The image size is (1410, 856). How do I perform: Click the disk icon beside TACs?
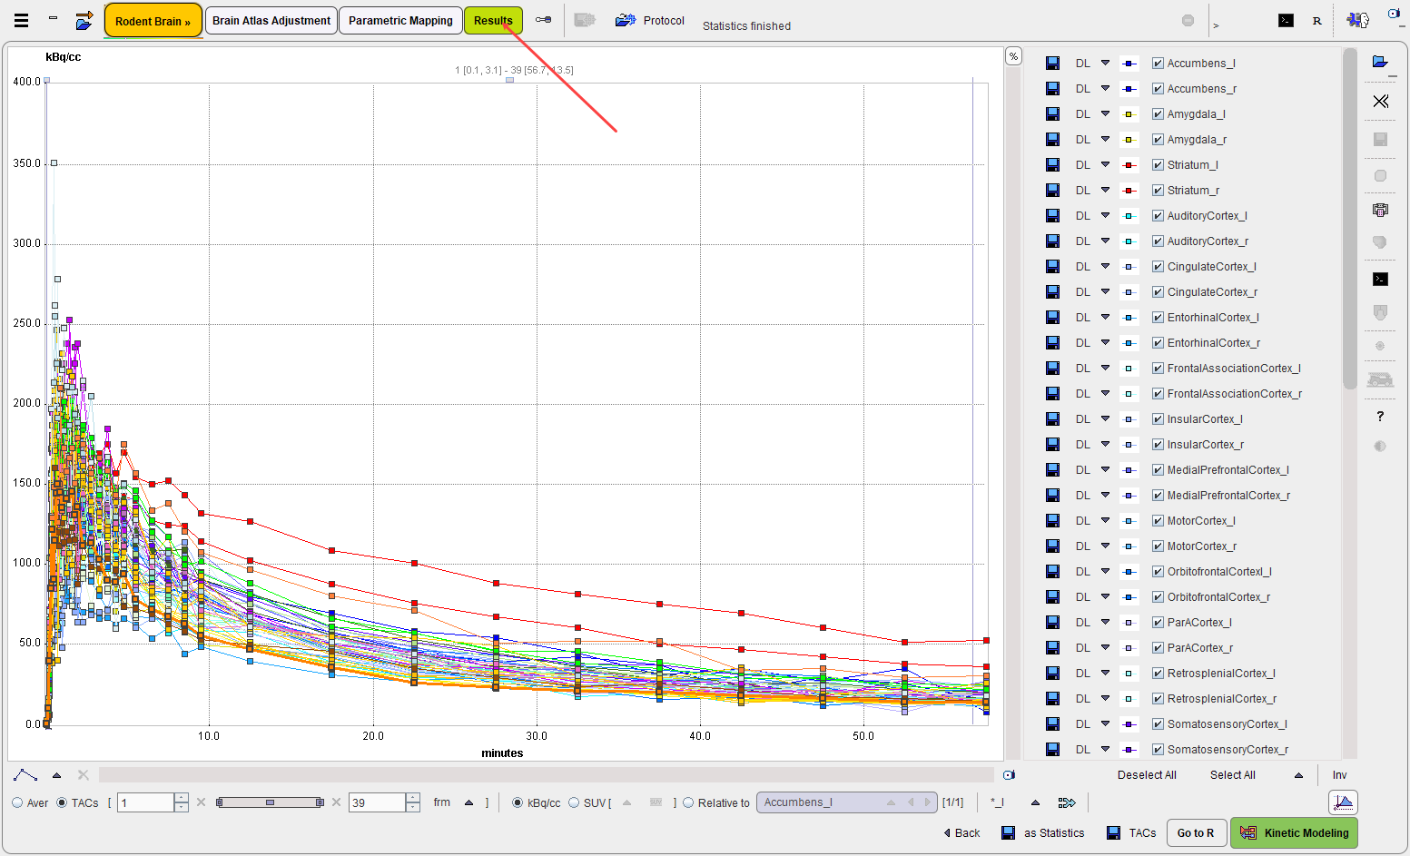tap(1113, 832)
